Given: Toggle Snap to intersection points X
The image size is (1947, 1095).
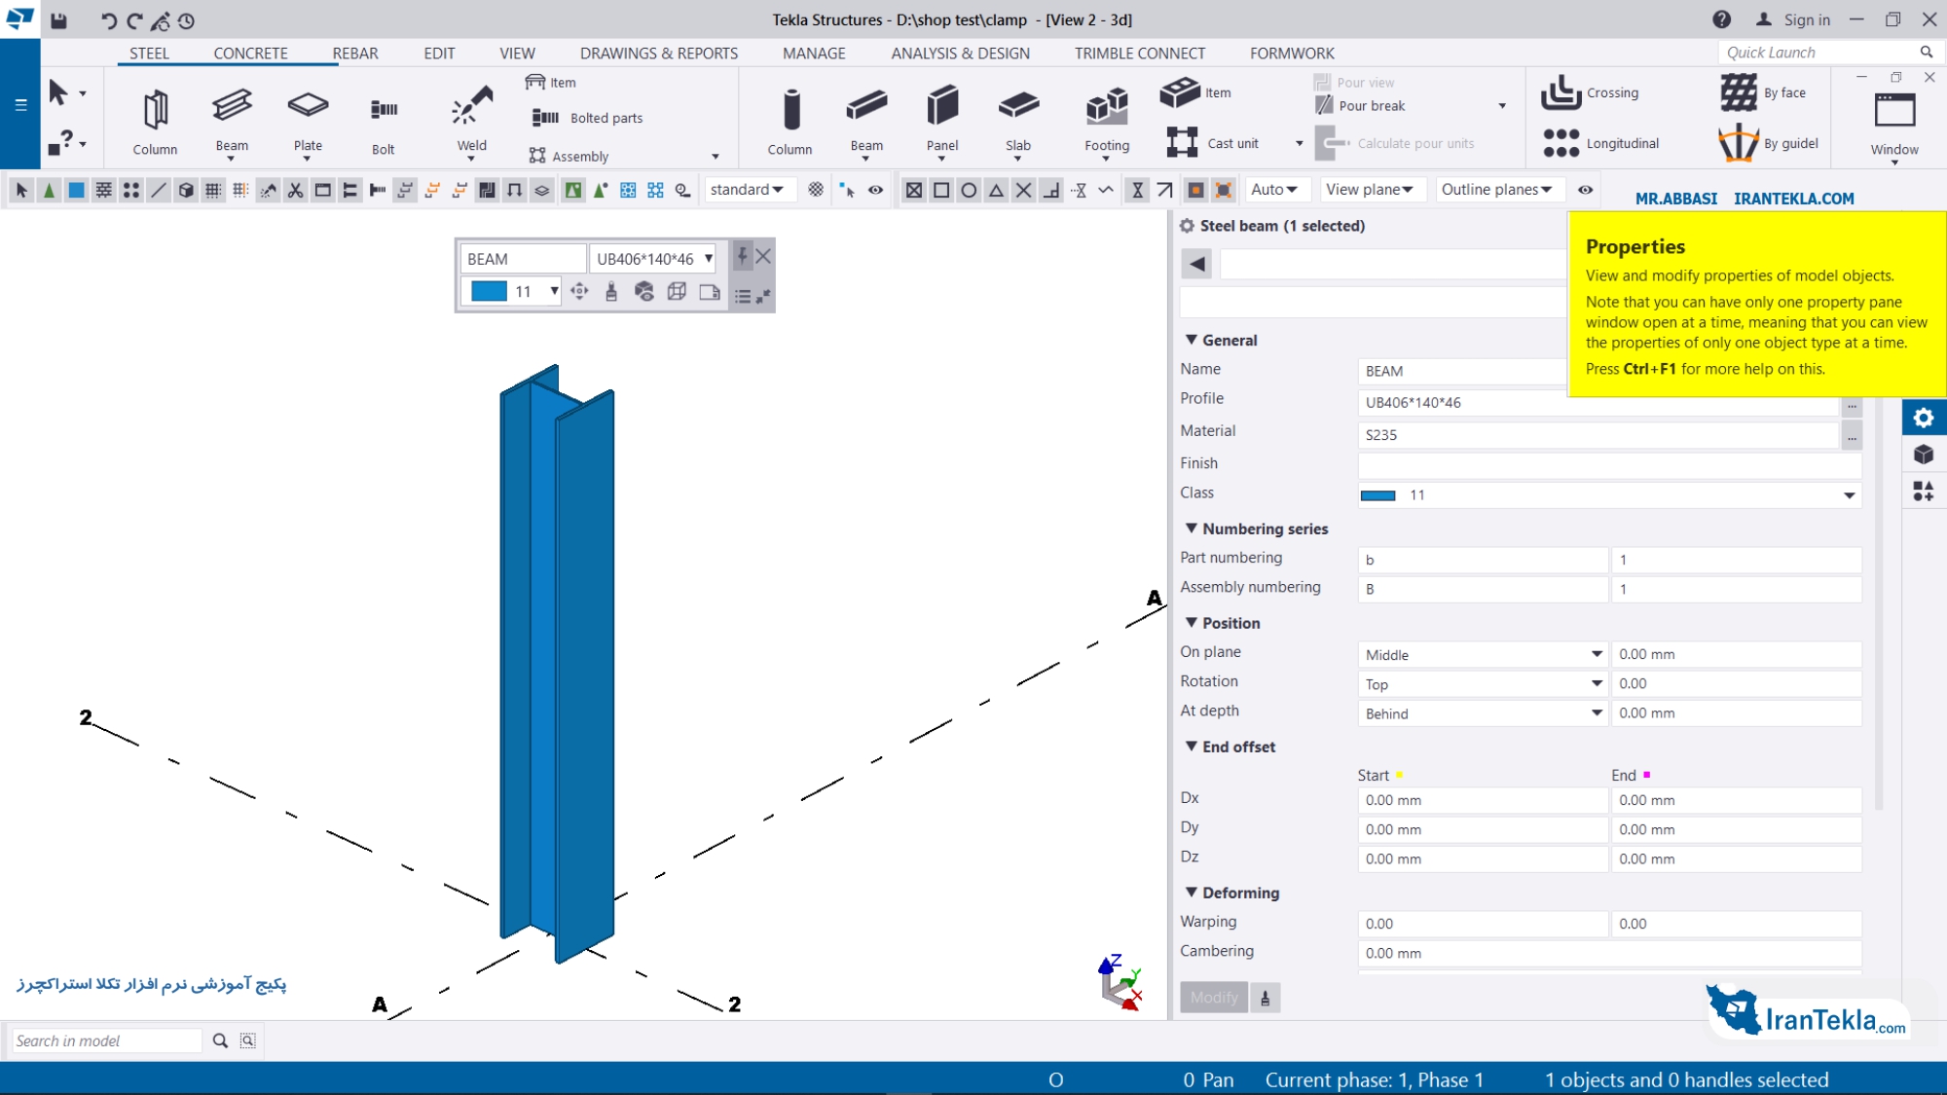Looking at the screenshot, I should pyautogui.click(x=1023, y=190).
